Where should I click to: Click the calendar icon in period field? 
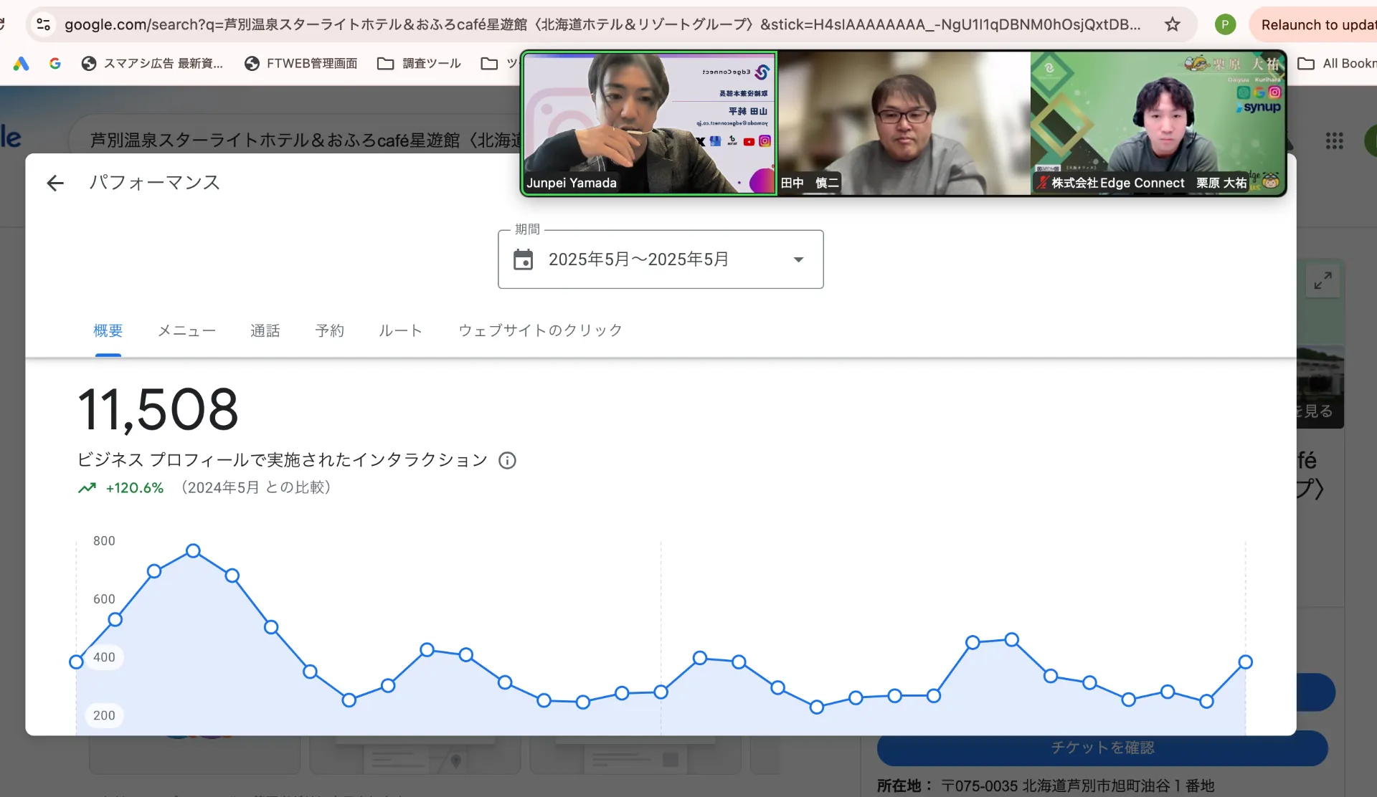pos(523,259)
